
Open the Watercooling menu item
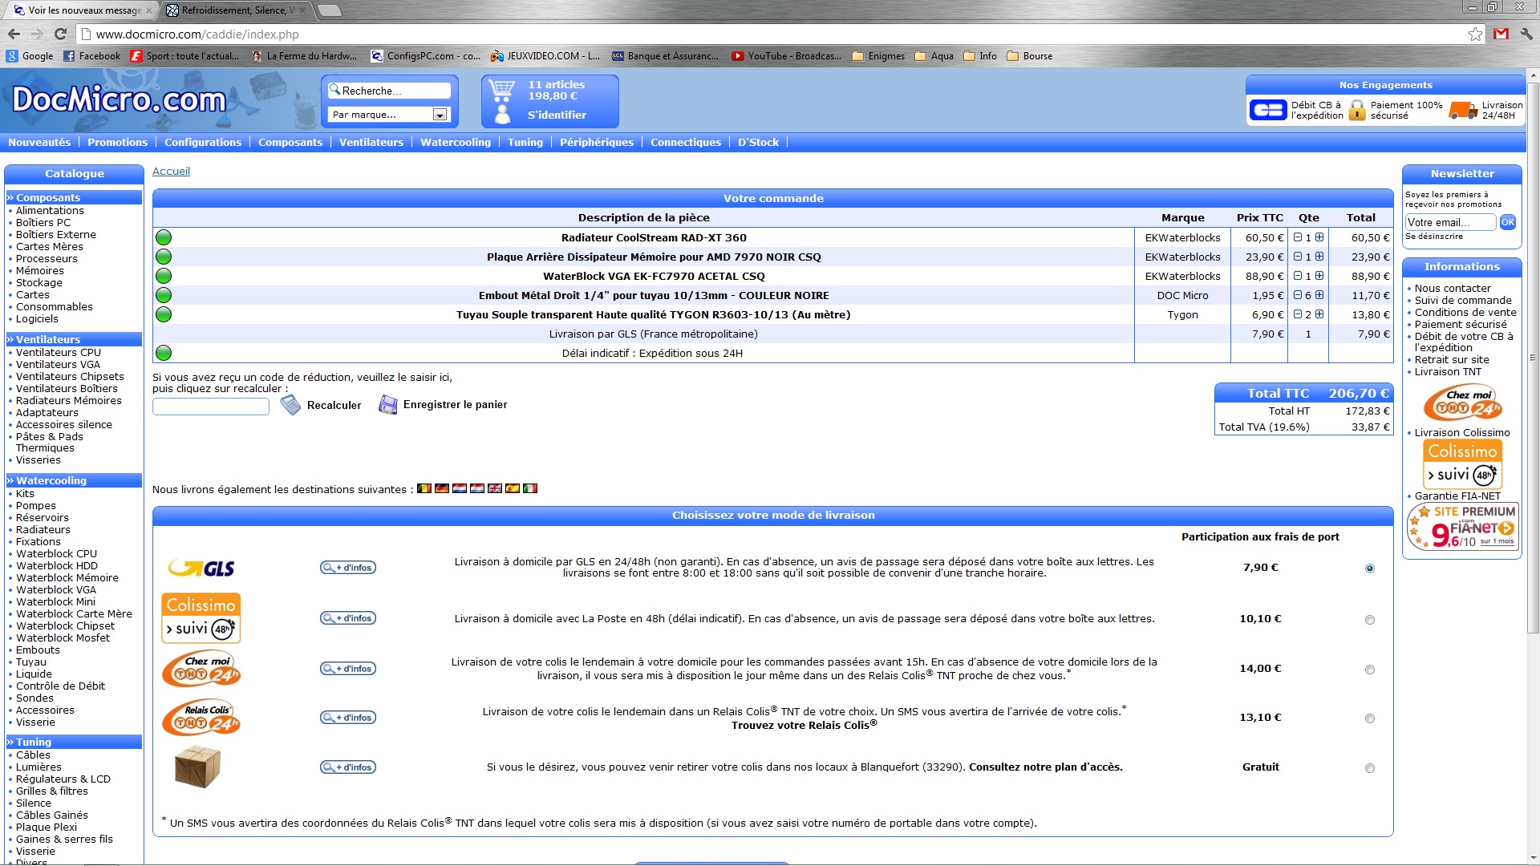[x=455, y=142]
